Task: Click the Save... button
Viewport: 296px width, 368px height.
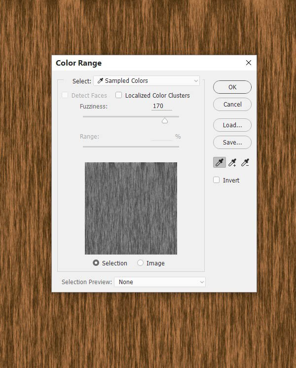Action: click(x=232, y=143)
